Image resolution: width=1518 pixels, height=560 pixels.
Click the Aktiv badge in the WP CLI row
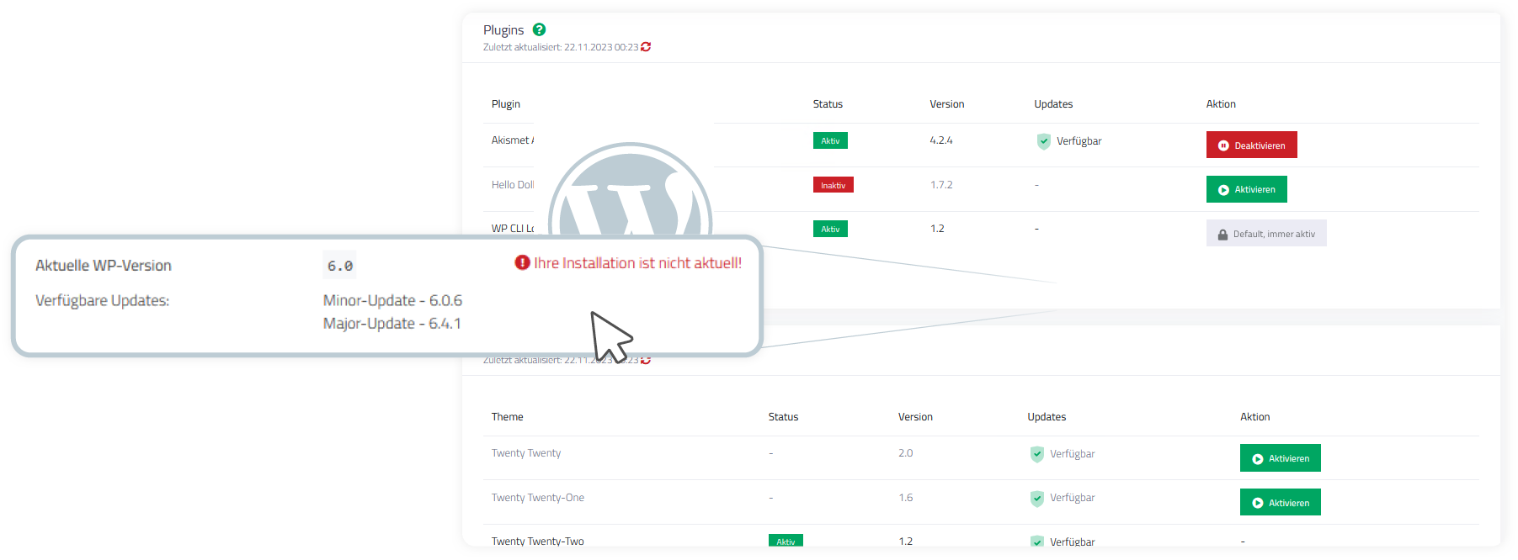pos(830,229)
